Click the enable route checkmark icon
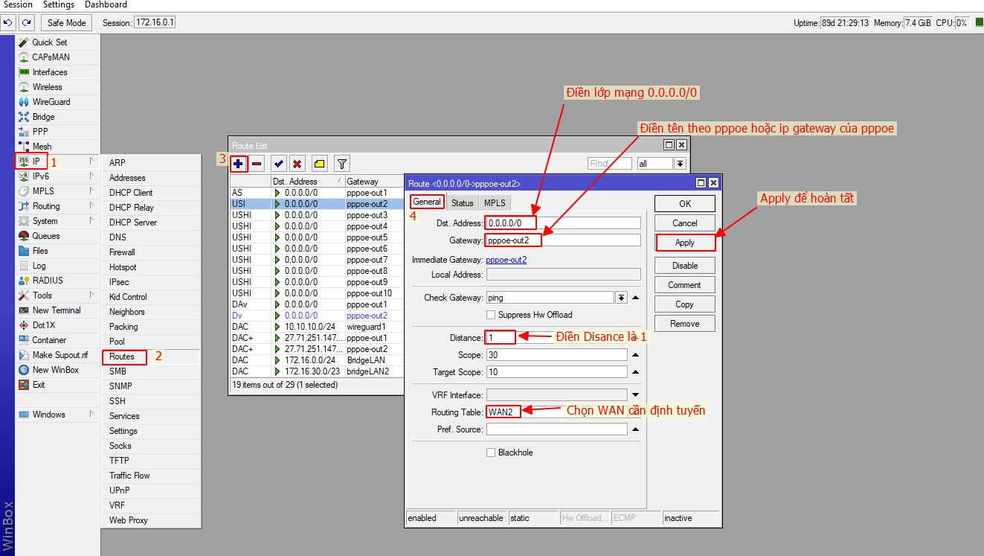Viewport: 984px width, 556px height. pos(279,163)
